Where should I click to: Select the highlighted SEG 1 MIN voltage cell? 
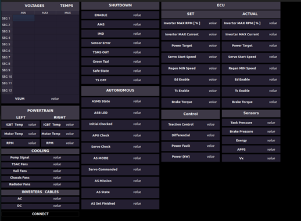24,18
